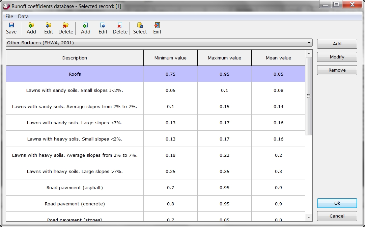Click the table scrollbar down arrow
The image size is (365, 227).
(x=309, y=217)
